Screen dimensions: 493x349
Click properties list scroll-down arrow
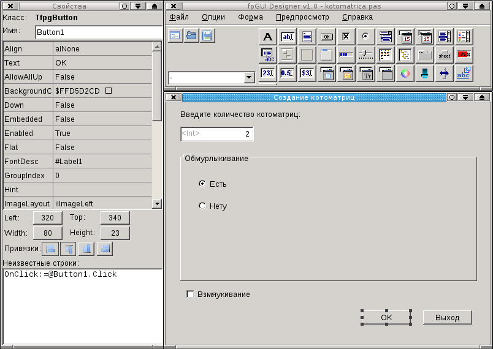[156, 204]
